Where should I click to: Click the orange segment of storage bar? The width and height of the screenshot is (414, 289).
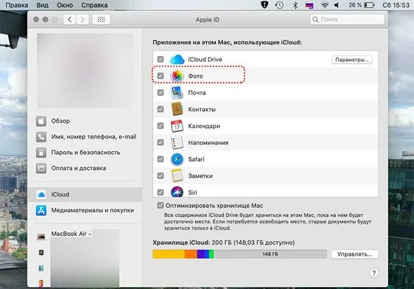[x=190, y=254]
